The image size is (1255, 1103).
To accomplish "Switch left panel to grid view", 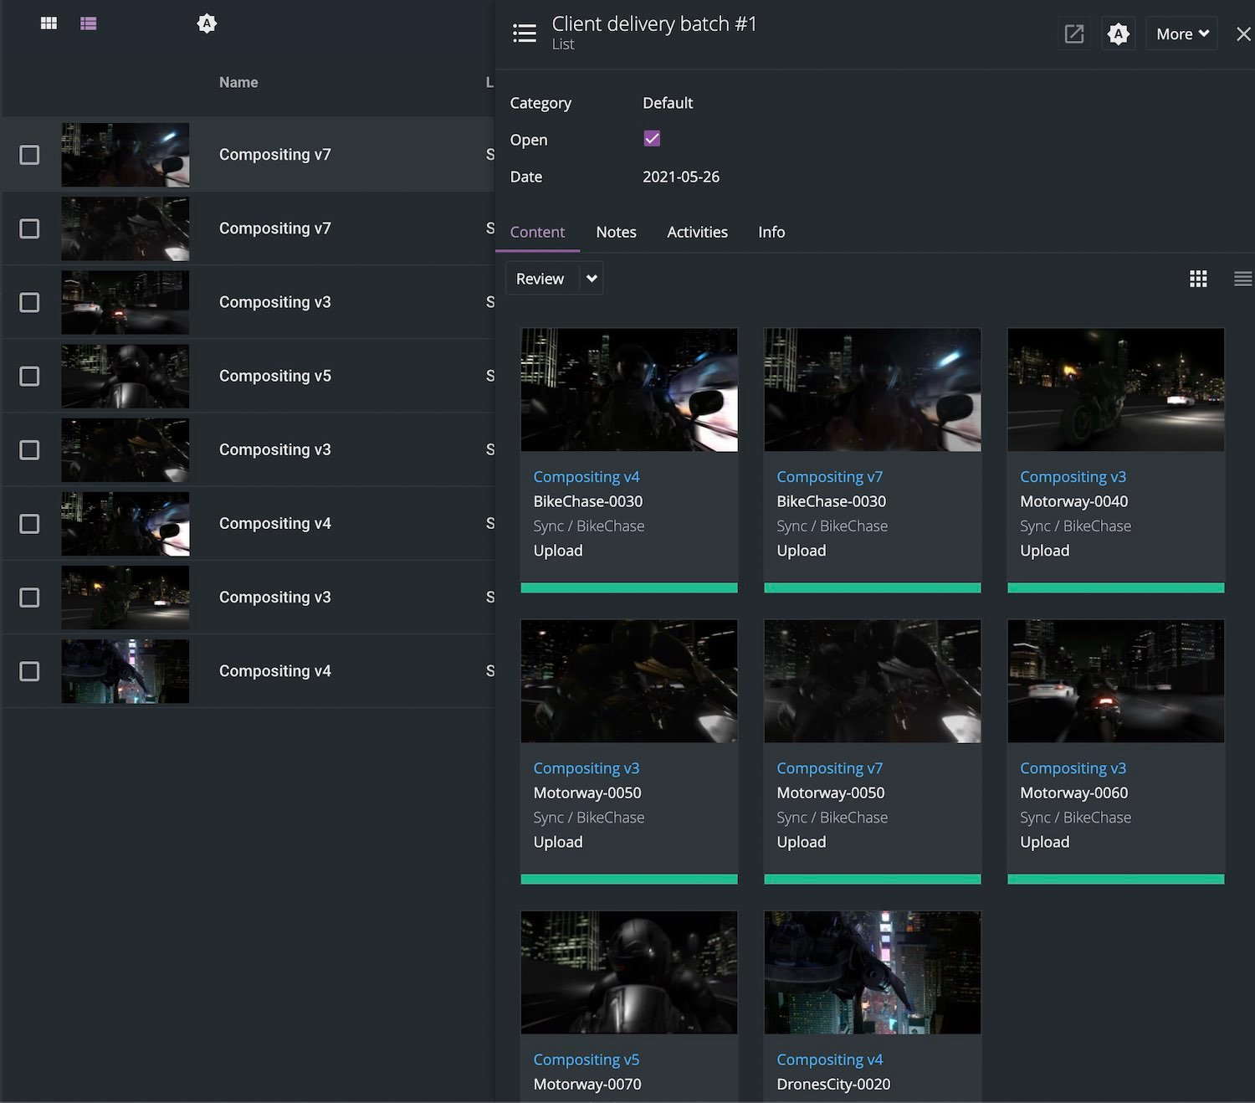I will coord(49,23).
